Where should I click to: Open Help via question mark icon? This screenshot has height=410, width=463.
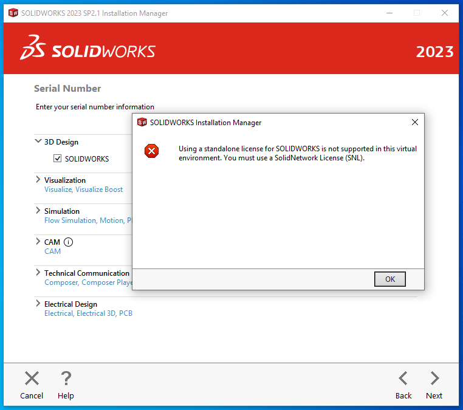[66, 378]
